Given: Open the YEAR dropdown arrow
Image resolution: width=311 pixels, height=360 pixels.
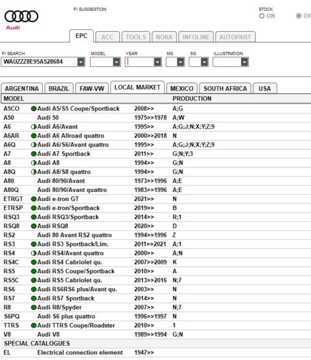Looking at the screenshot, I should click(x=157, y=62).
